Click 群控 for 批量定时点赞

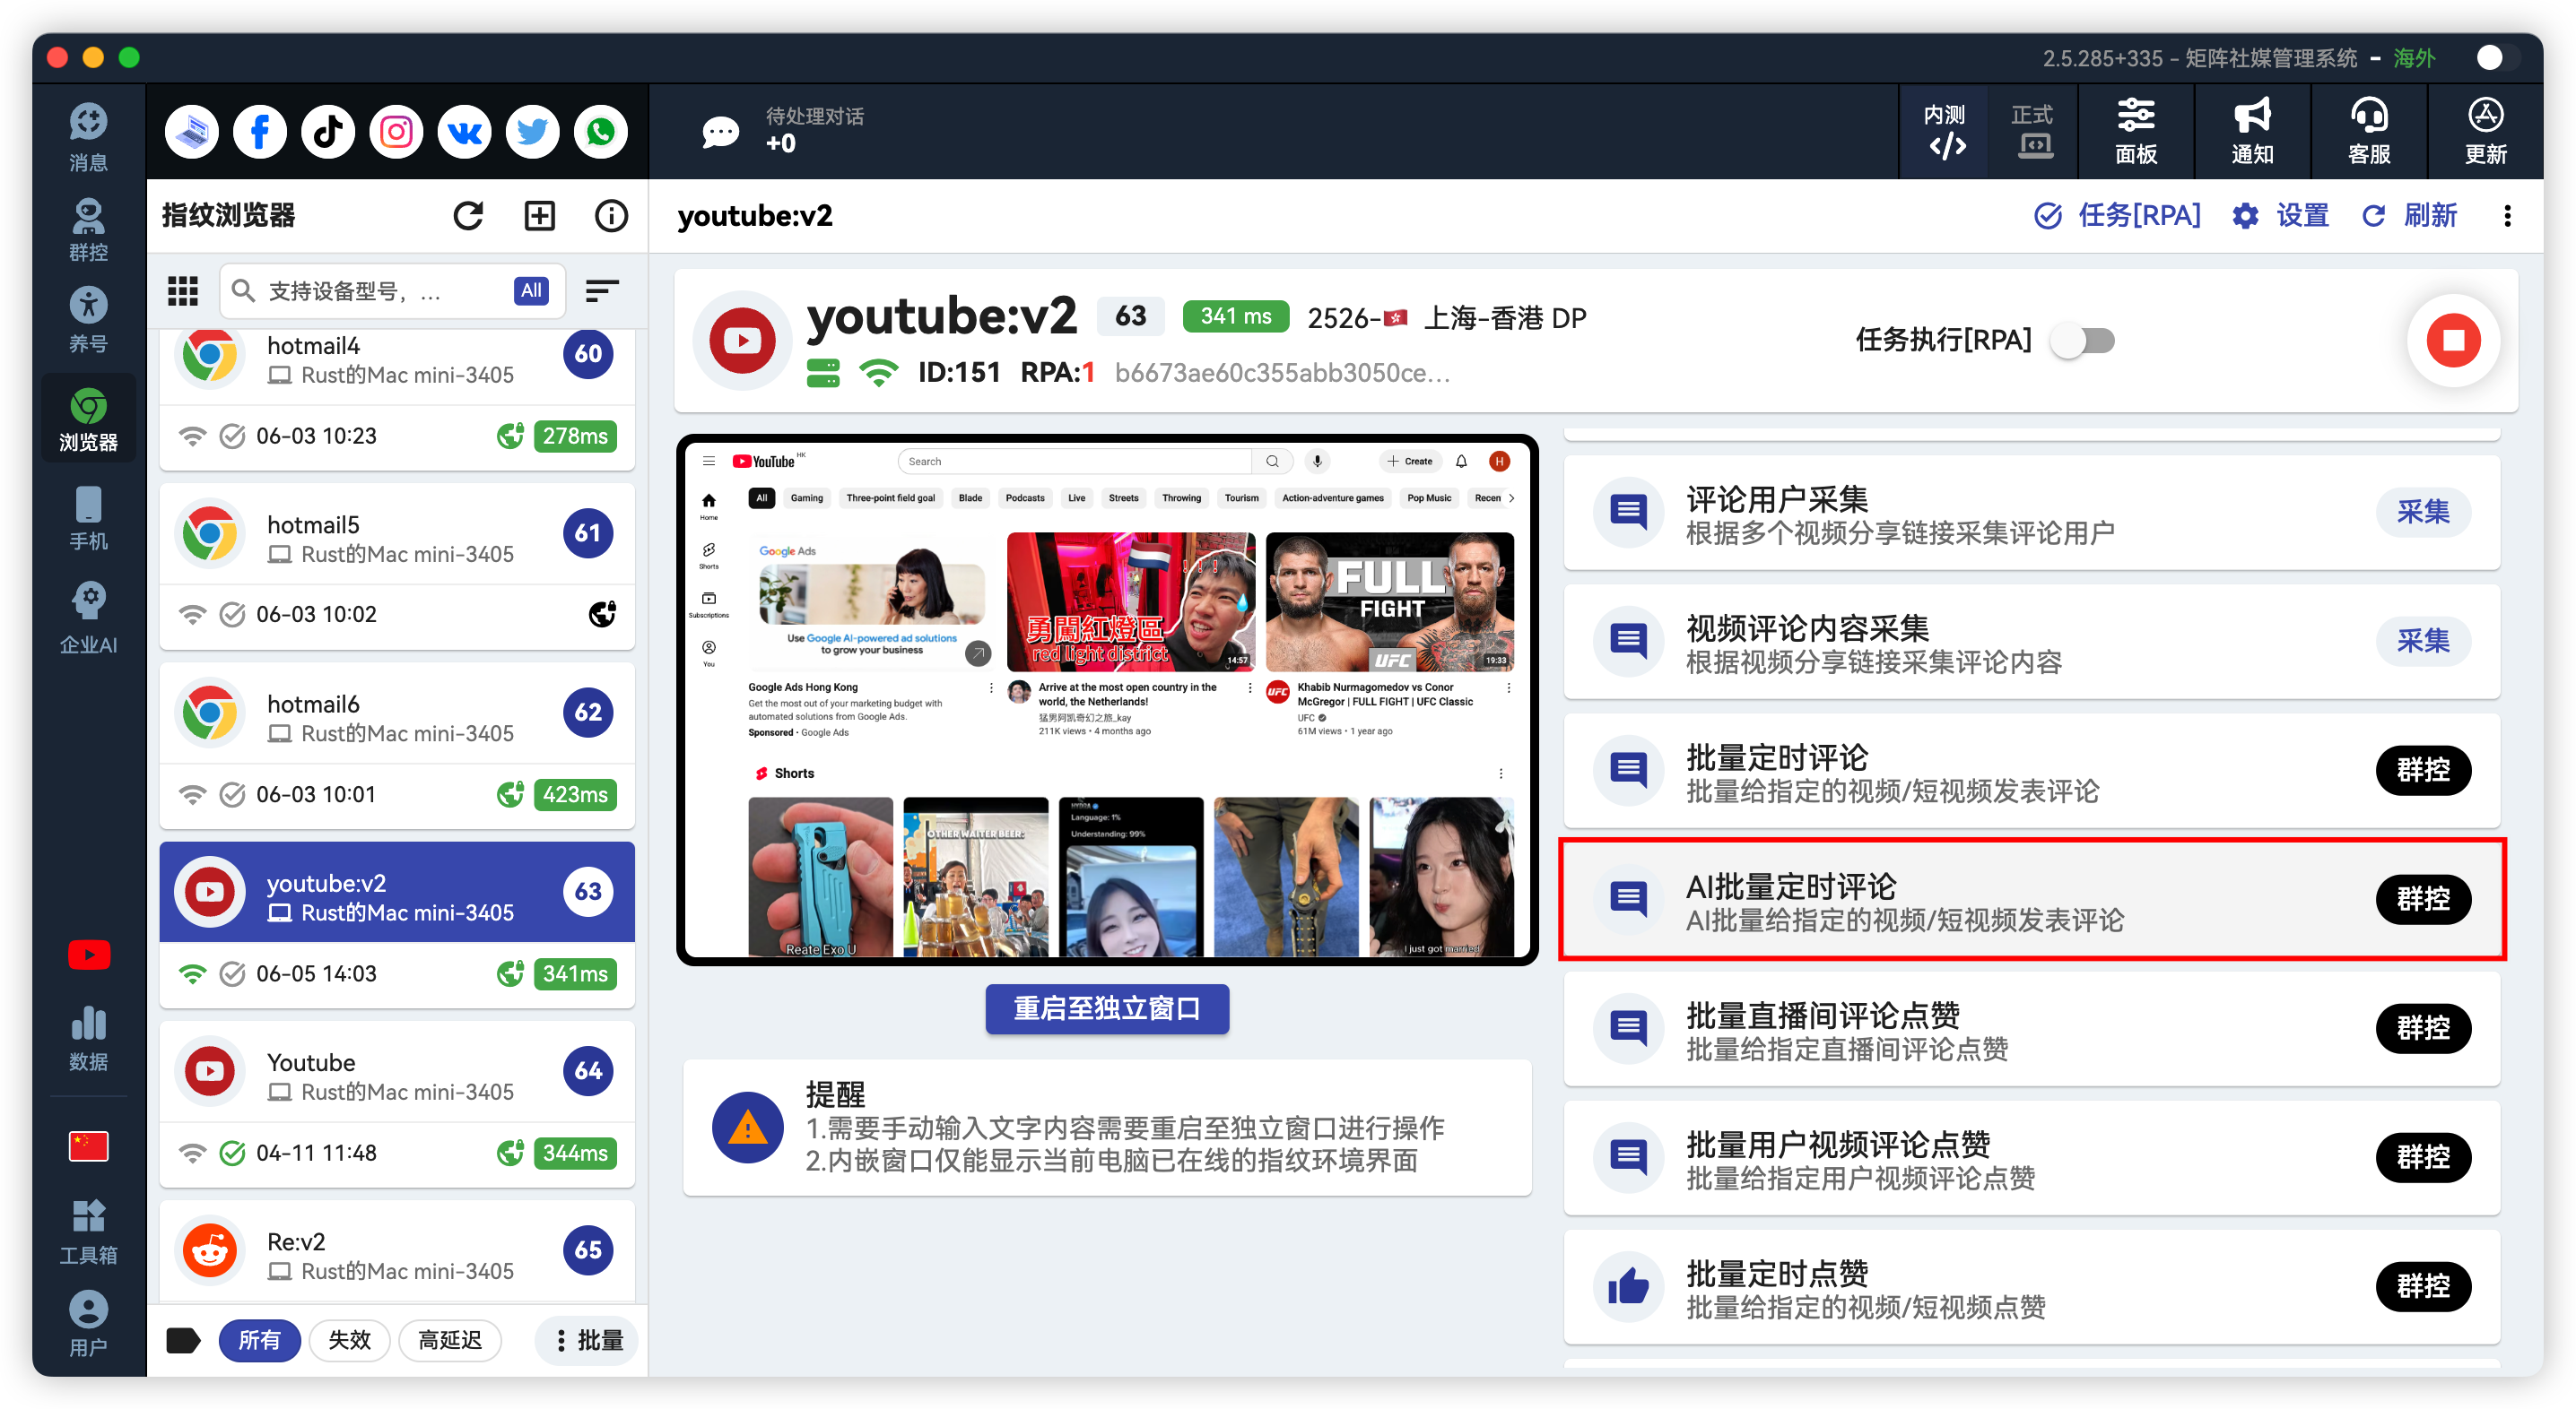pyautogui.click(x=2423, y=1286)
